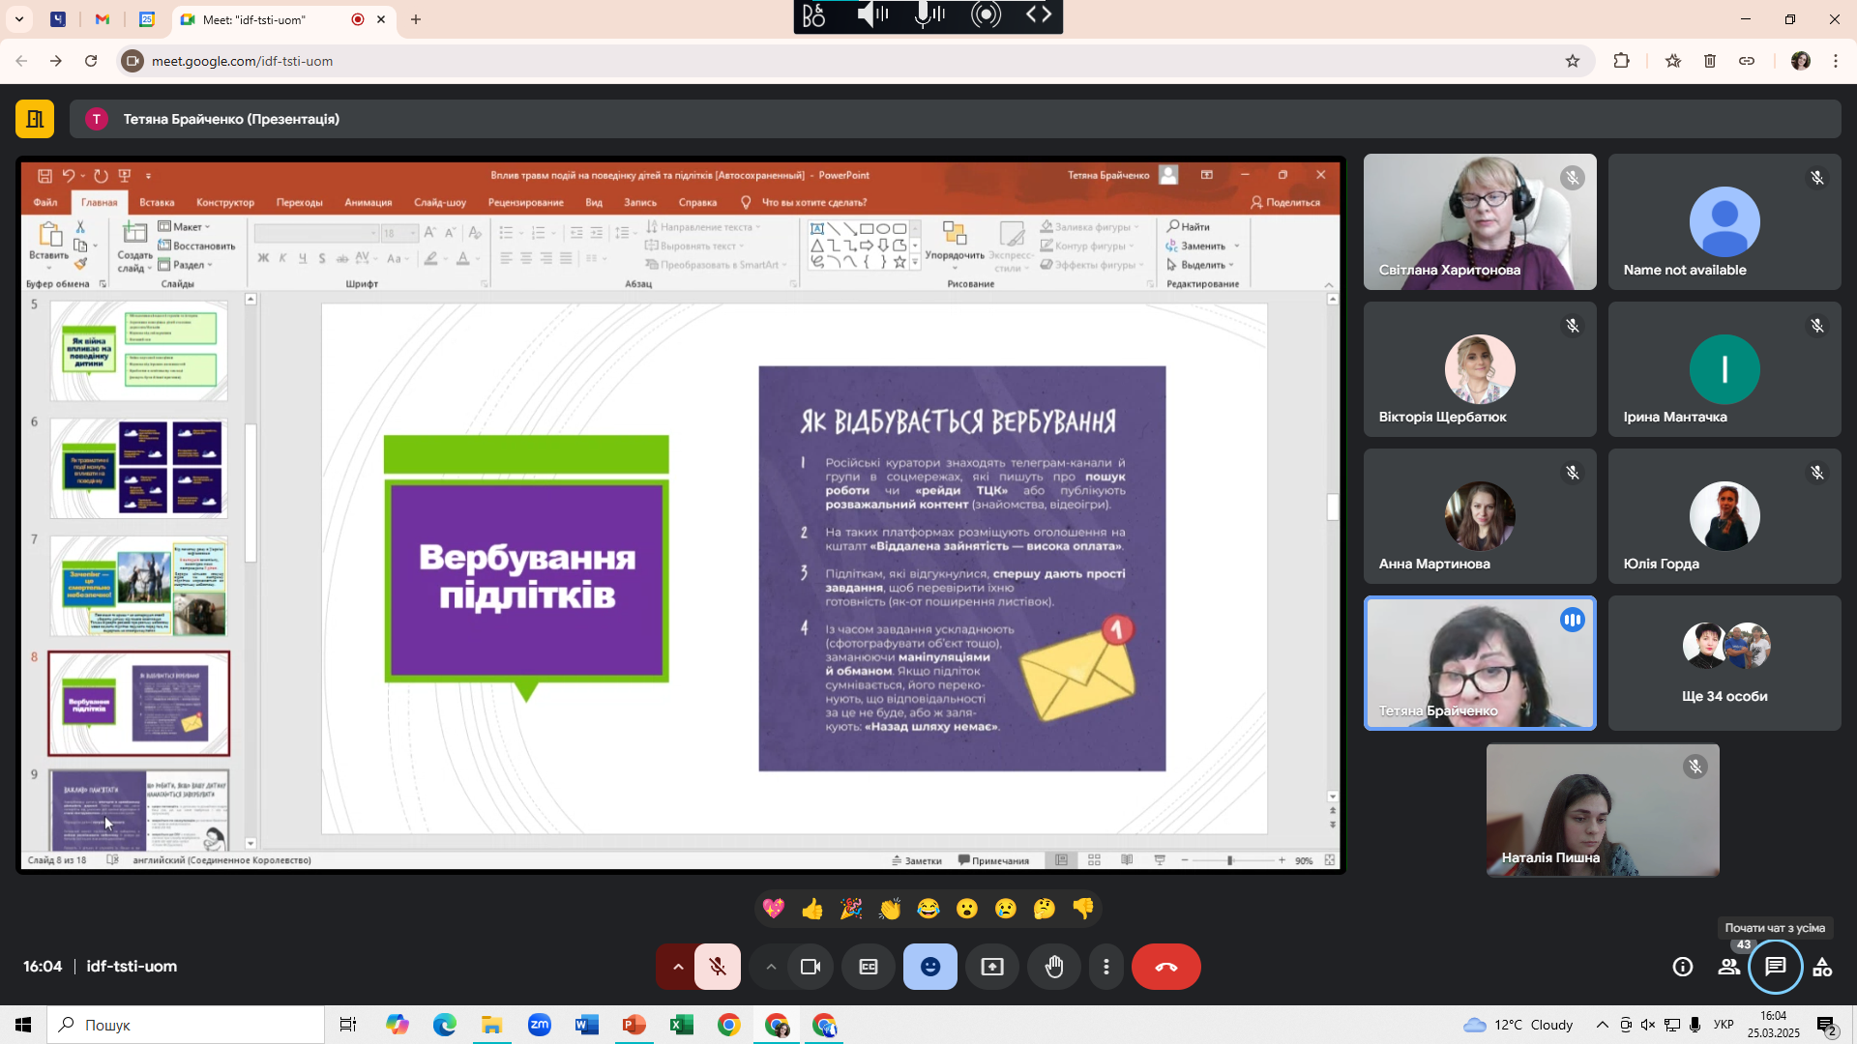Open Chrome menu three dots

pos(1836,61)
